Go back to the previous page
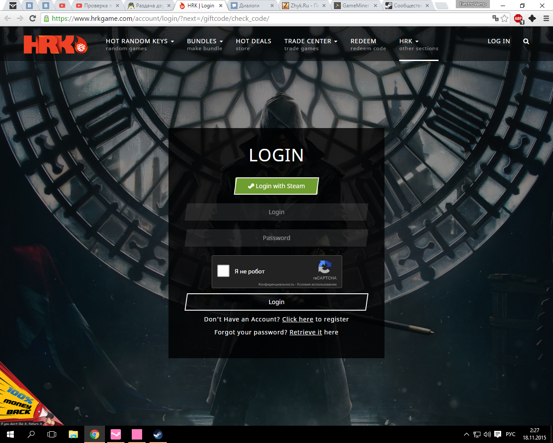553x443 pixels. (7, 18)
